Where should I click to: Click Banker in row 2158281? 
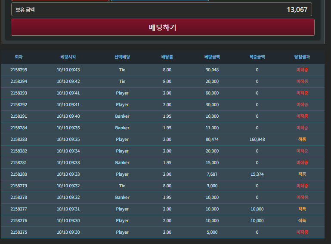pos(122,162)
